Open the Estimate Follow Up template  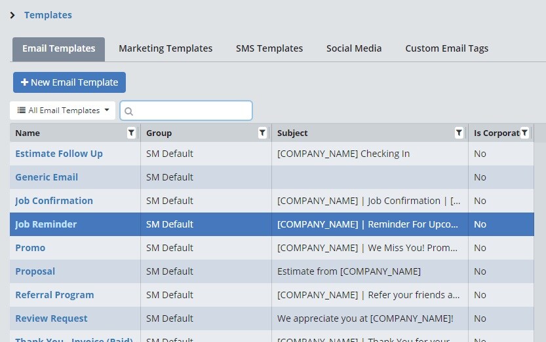59,154
